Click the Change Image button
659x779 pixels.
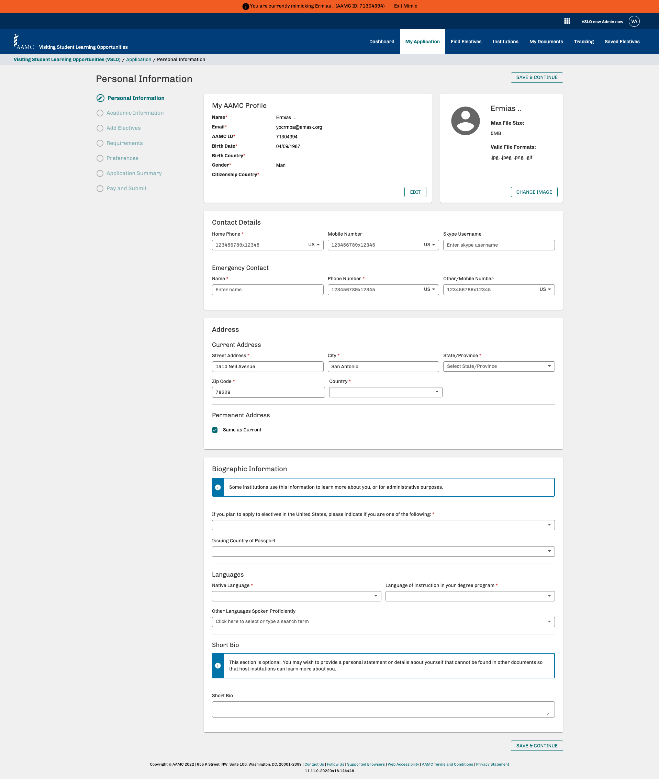(534, 192)
